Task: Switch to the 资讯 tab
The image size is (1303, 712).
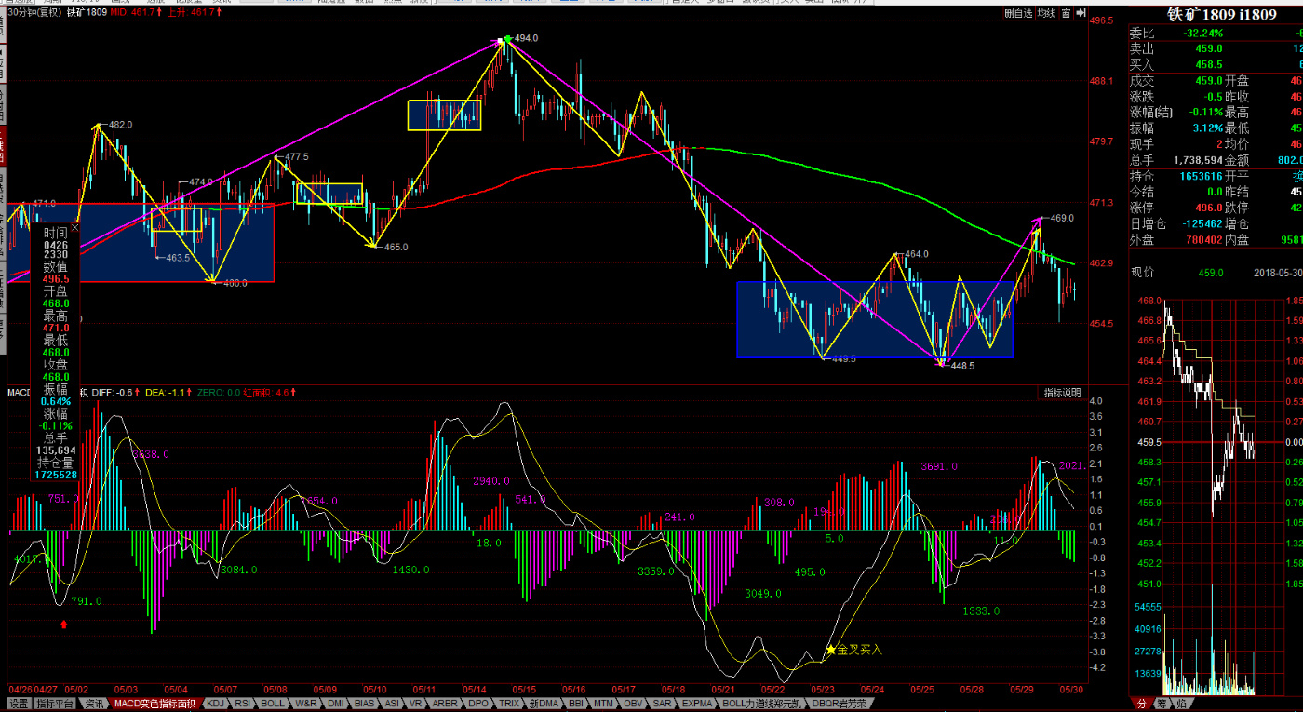Action: tap(94, 704)
